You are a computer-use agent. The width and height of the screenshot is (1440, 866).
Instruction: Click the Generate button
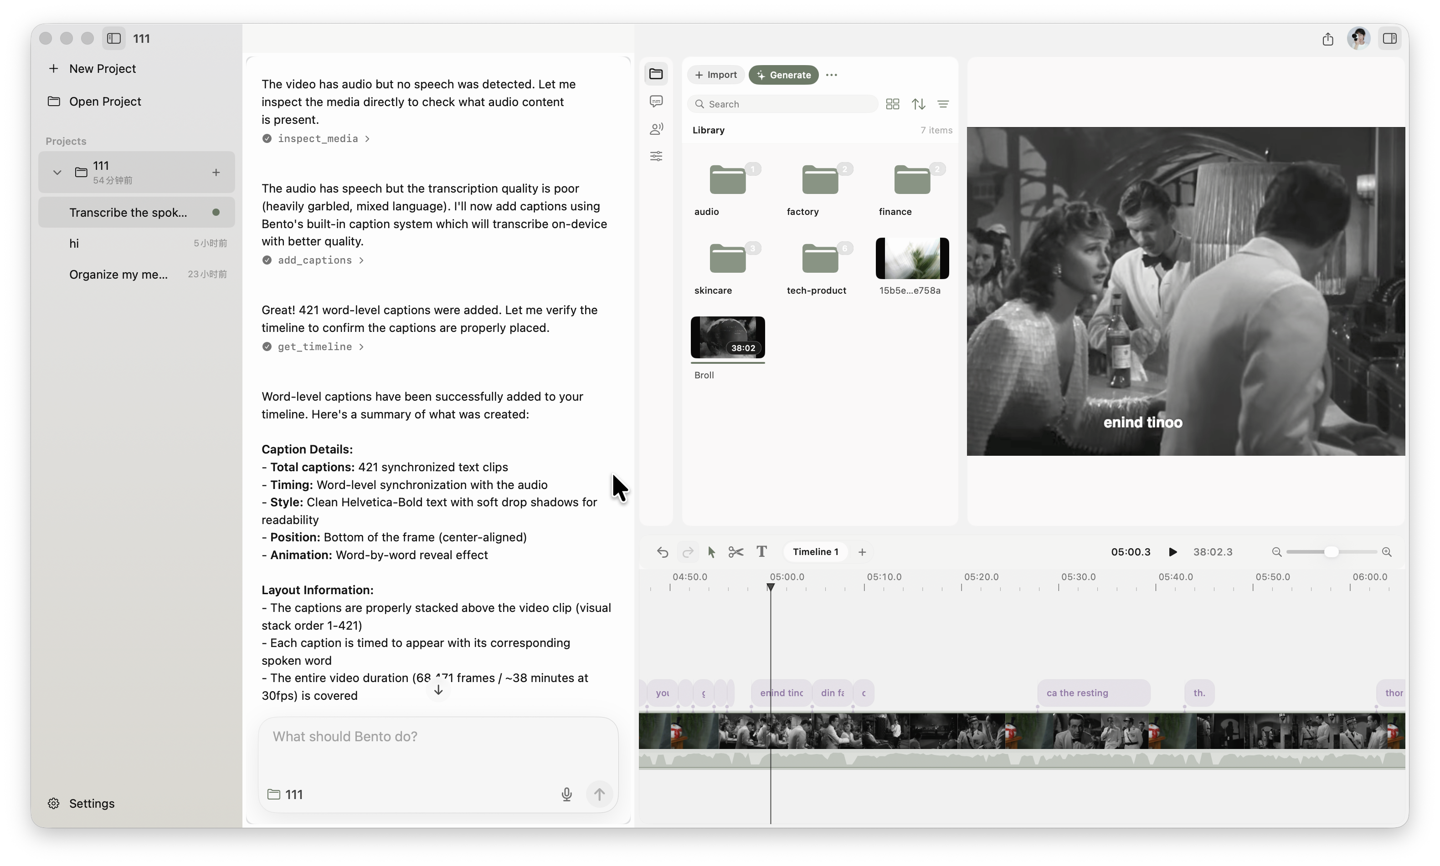[x=783, y=75]
